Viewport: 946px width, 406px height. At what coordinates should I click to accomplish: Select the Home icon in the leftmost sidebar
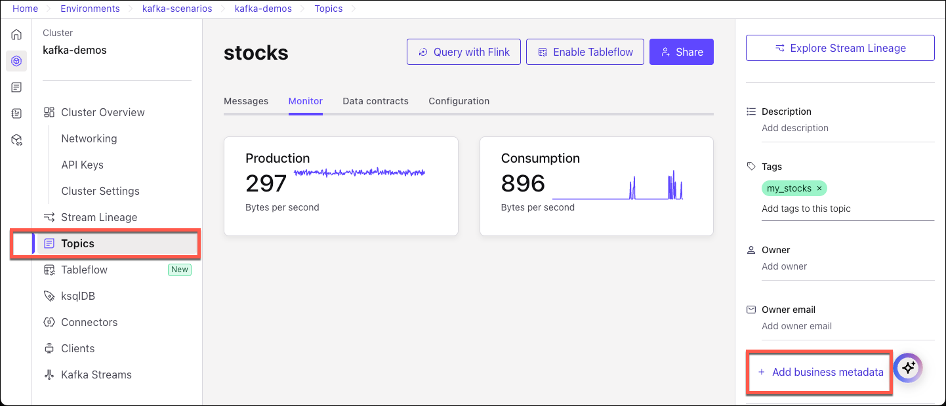[x=16, y=34]
